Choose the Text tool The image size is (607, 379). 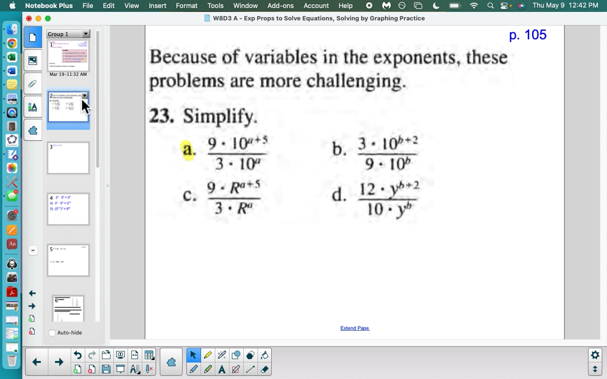(222, 369)
